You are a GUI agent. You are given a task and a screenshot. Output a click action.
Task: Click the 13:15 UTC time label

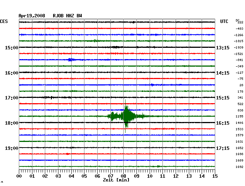pos(223,47)
